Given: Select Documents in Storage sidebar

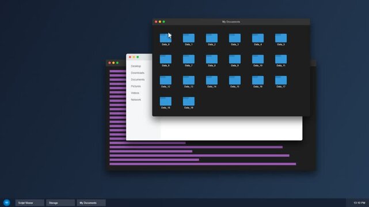Looking at the screenshot, I should pos(138,80).
